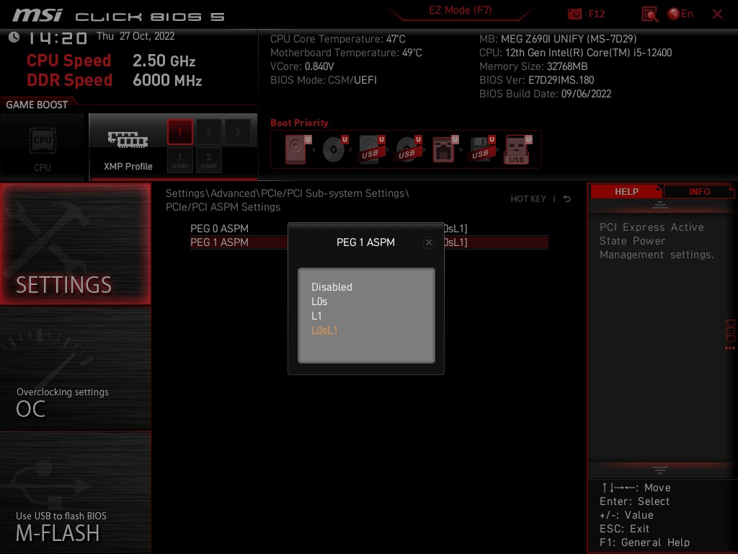Viewport: 738px width, 554px height.
Task: Click the HOT KEY label
Action: tap(528, 199)
